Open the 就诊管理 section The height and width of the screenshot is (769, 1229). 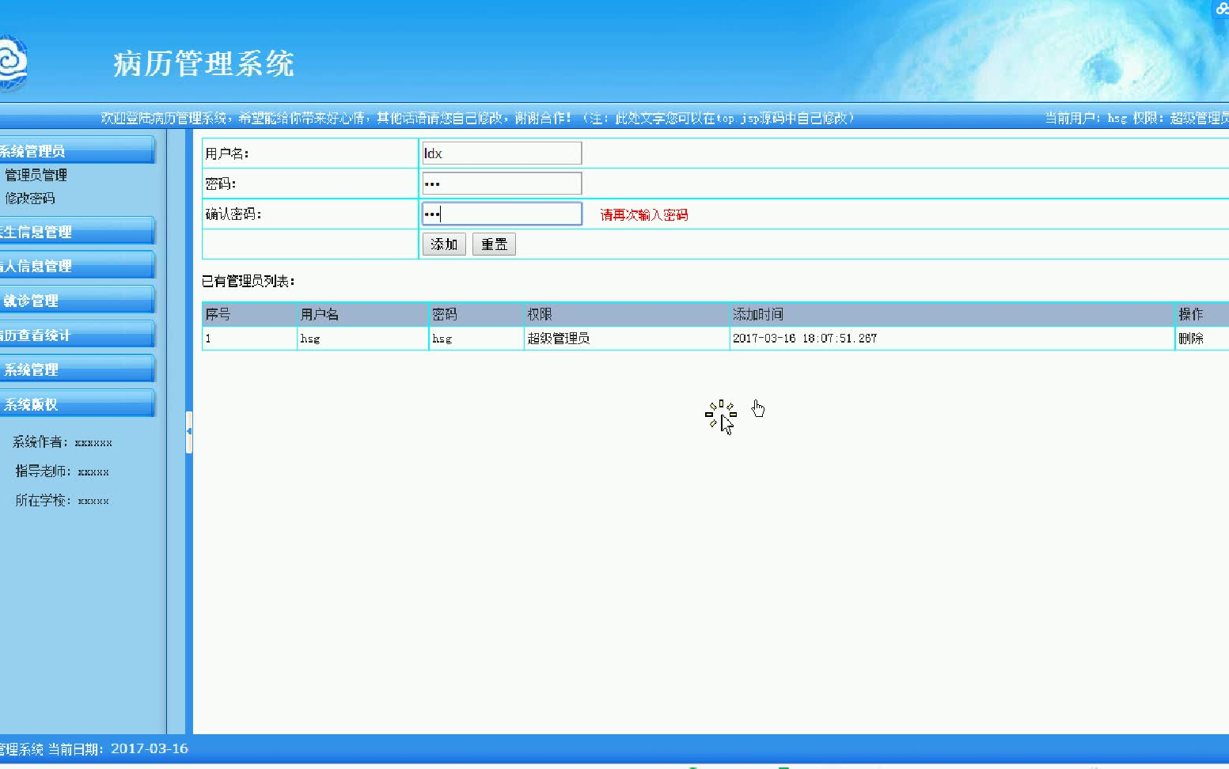pyautogui.click(x=32, y=300)
